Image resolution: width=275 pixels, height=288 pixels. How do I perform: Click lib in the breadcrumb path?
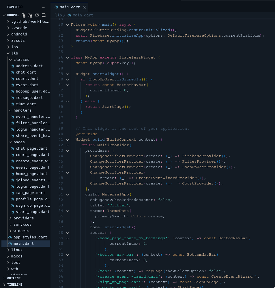tap(58, 15)
